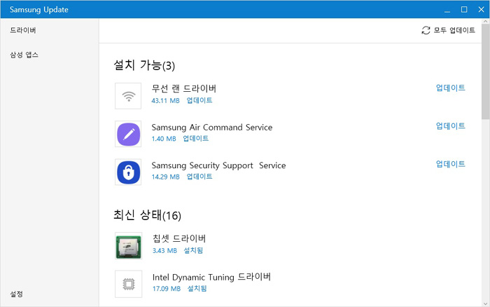This screenshot has height=307, width=490.
Task: Click 업데이트 status next to 14.29 MB
Action: pyautogui.click(x=199, y=177)
